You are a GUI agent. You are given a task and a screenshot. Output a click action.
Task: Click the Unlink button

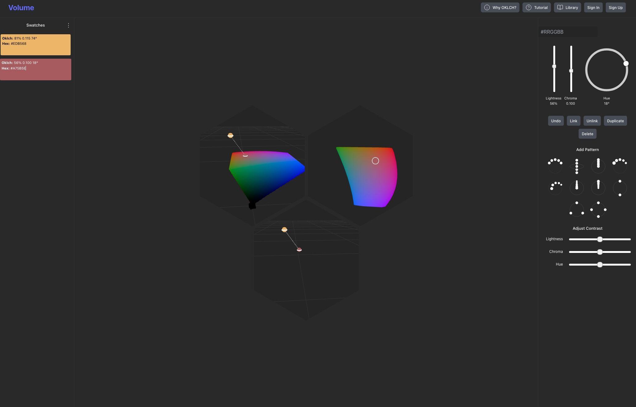click(x=592, y=121)
